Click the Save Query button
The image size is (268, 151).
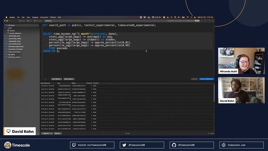[69, 79]
